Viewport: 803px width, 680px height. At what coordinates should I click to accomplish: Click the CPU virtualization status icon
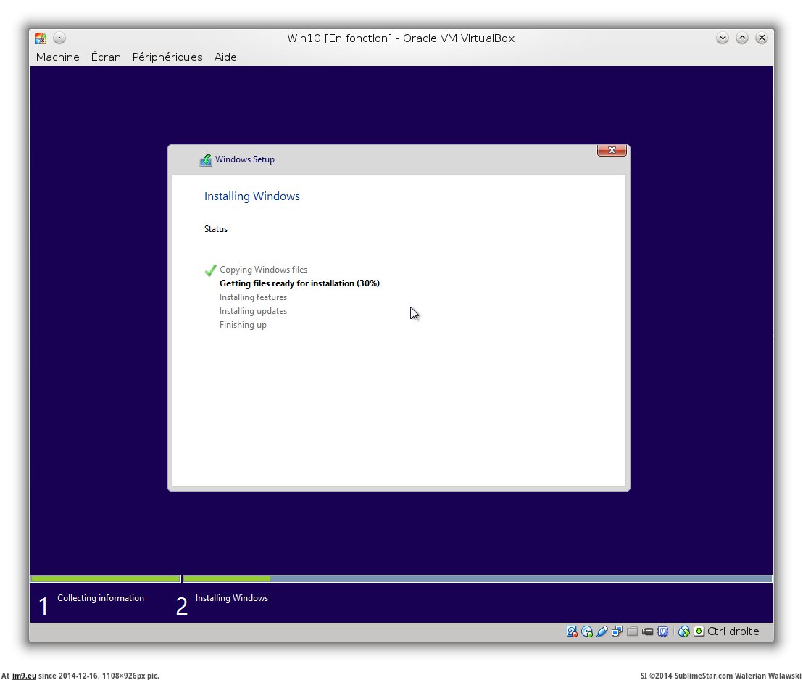[x=662, y=631]
